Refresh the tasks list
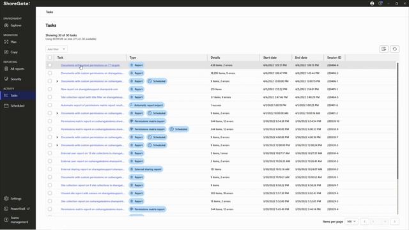 (395, 49)
